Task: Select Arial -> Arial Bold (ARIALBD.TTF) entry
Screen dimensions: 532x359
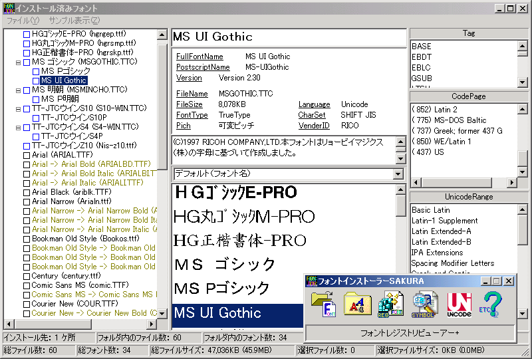Action: (x=91, y=164)
